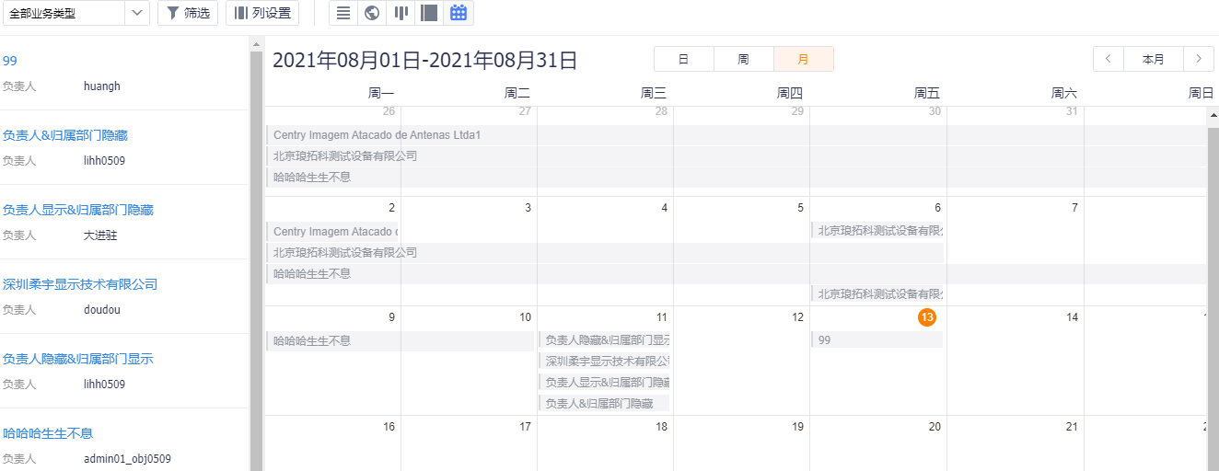Expand the 全部业务类型 dropdown arrow
The image size is (1219, 471).
pos(136,13)
